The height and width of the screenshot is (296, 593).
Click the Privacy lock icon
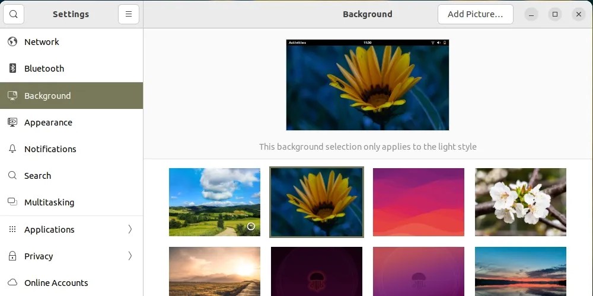coord(12,256)
